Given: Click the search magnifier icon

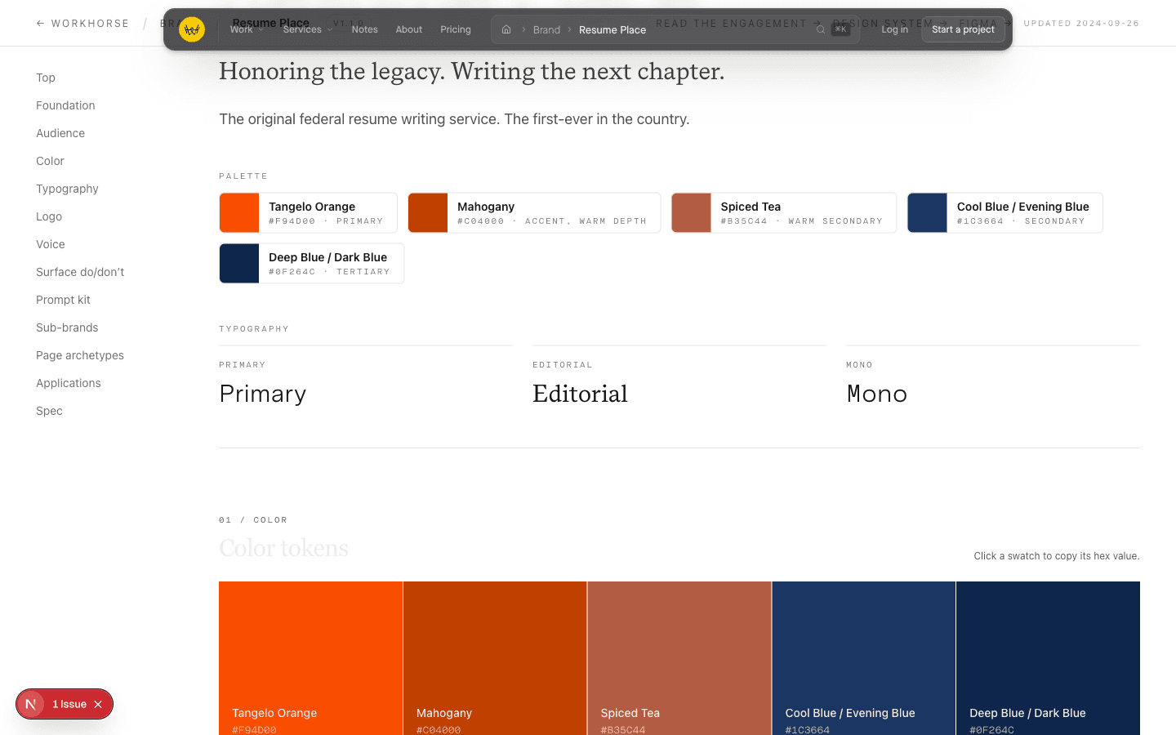Looking at the screenshot, I should 821,29.
